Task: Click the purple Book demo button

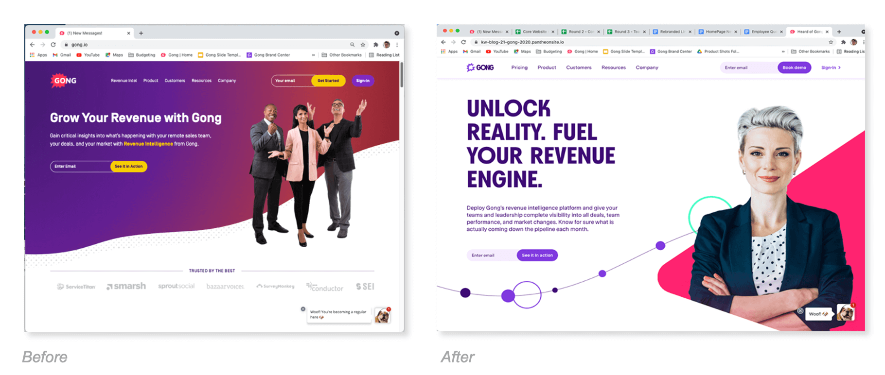Action: pos(794,68)
